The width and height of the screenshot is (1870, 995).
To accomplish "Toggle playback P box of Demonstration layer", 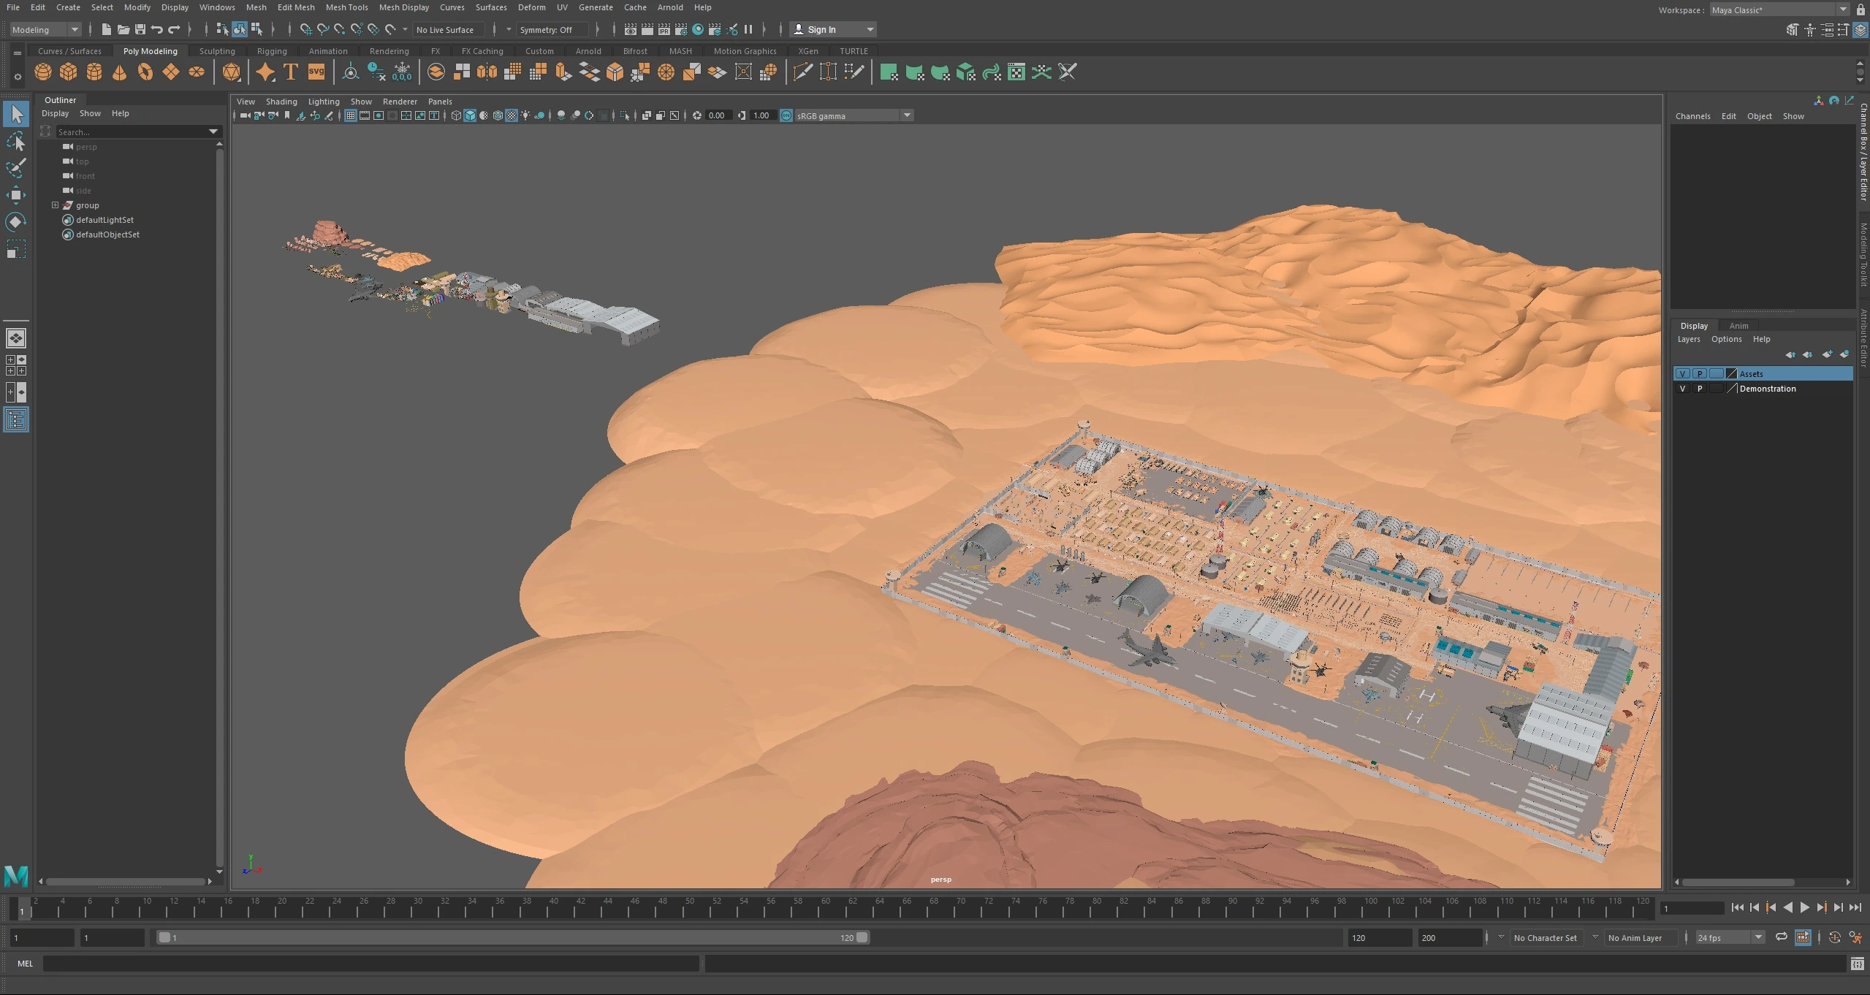I will tap(1700, 389).
